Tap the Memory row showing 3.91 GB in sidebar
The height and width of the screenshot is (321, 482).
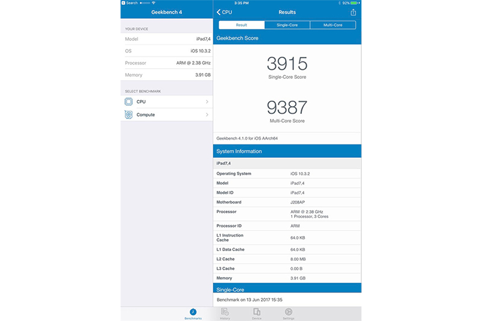pyautogui.click(x=167, y=75)
